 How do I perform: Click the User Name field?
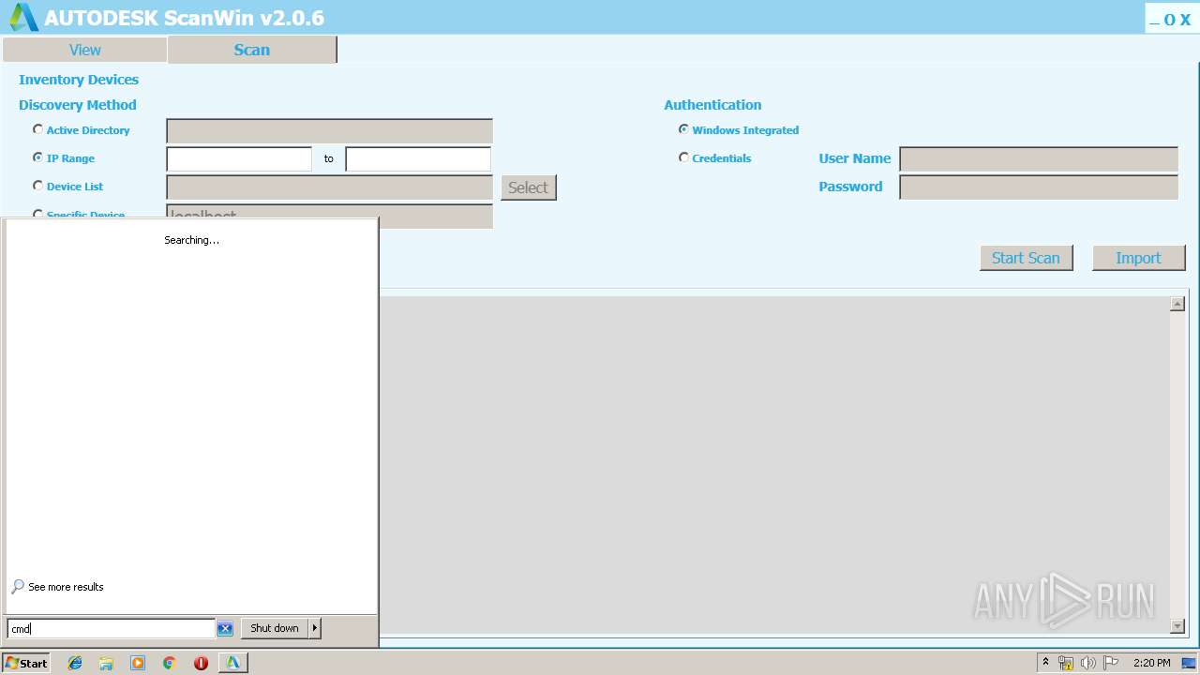(1039, 158)
